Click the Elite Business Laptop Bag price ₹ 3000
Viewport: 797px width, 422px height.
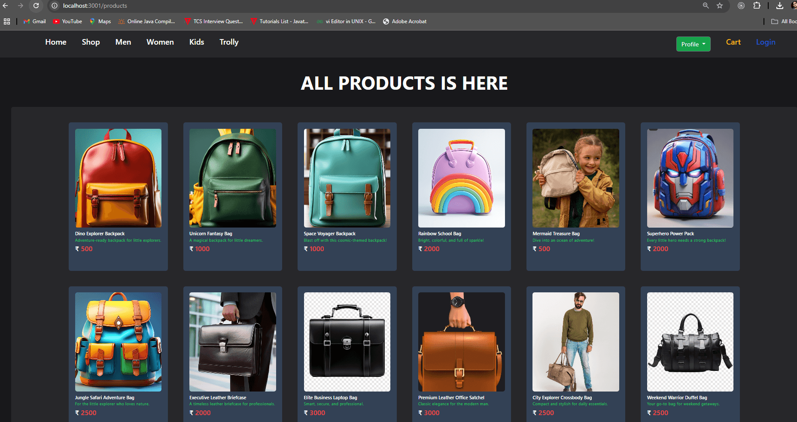[x=315, y=413]
